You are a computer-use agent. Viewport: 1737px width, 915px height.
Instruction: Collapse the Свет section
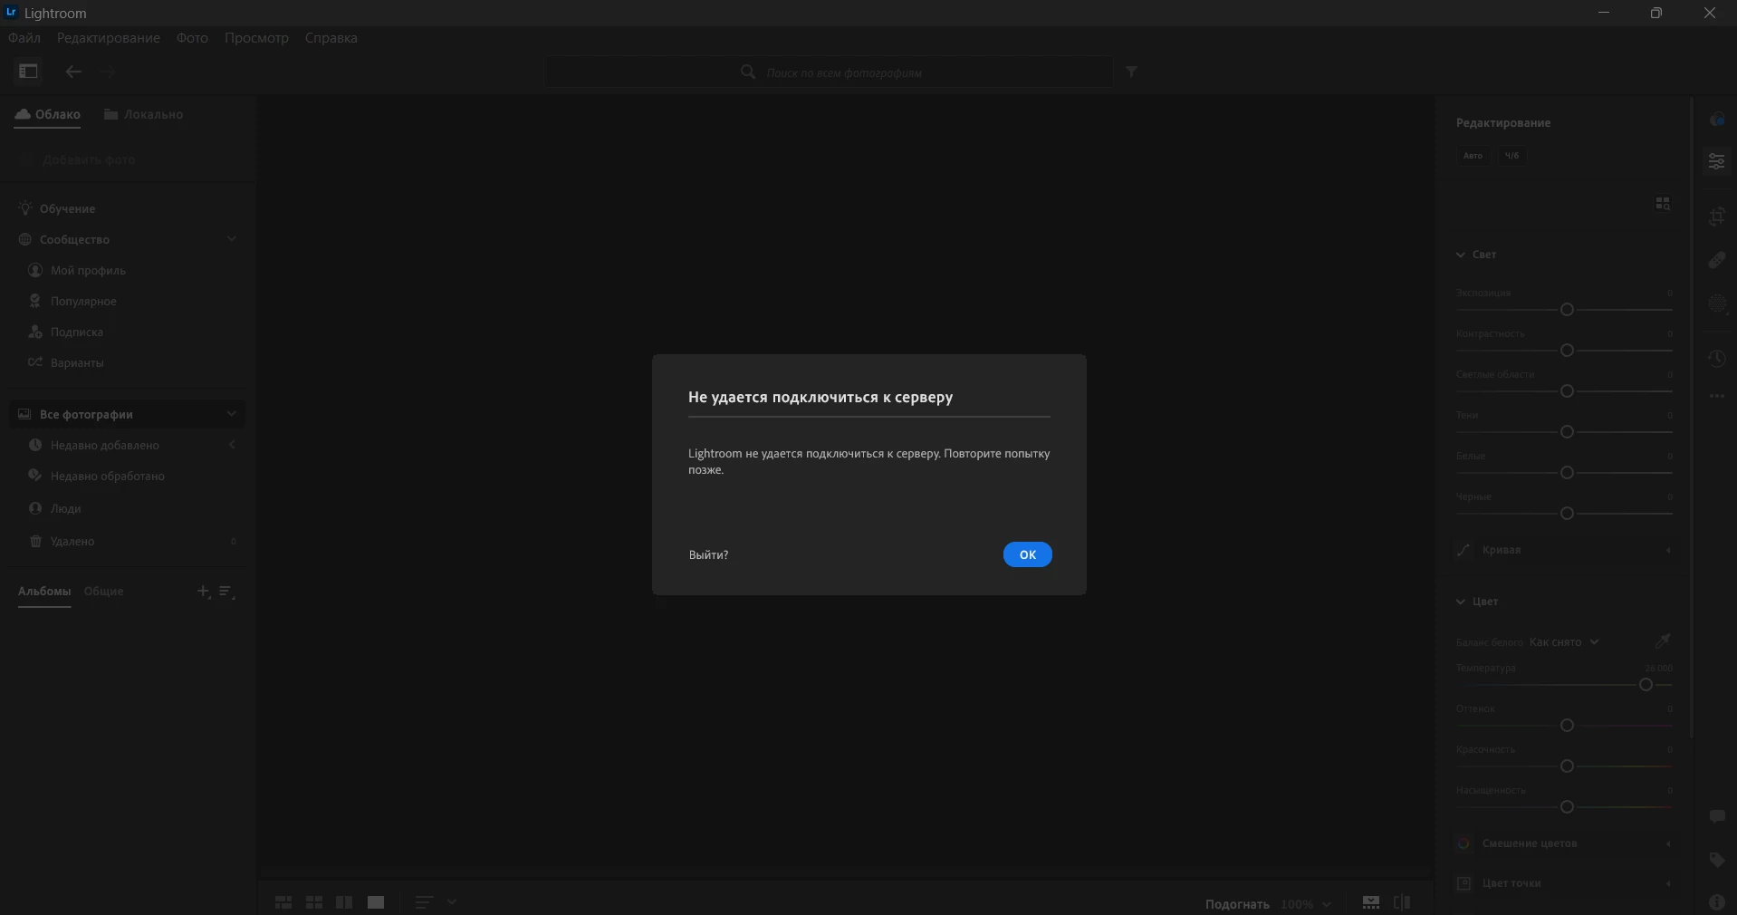1461,255
